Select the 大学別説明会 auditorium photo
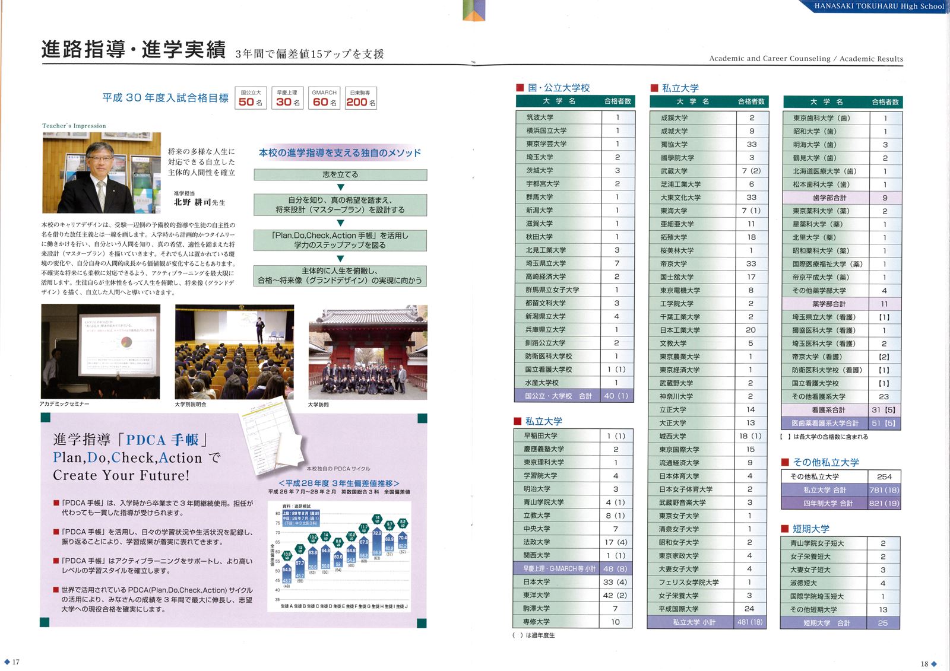 click(x=234, y=352)
